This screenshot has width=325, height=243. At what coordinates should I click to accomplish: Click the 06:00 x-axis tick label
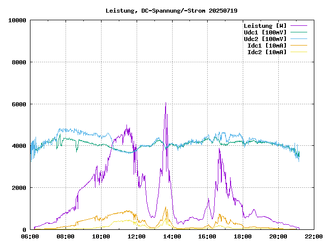(30, 236)
